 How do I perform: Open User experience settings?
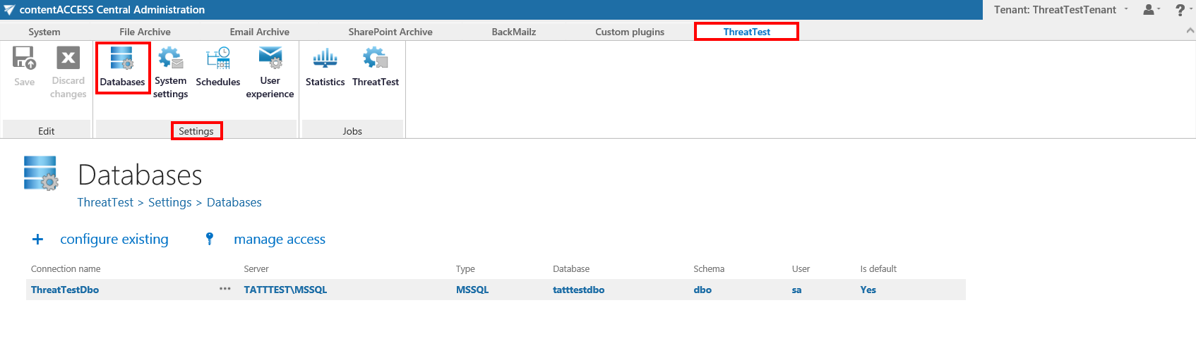click(x=270, y=58)
